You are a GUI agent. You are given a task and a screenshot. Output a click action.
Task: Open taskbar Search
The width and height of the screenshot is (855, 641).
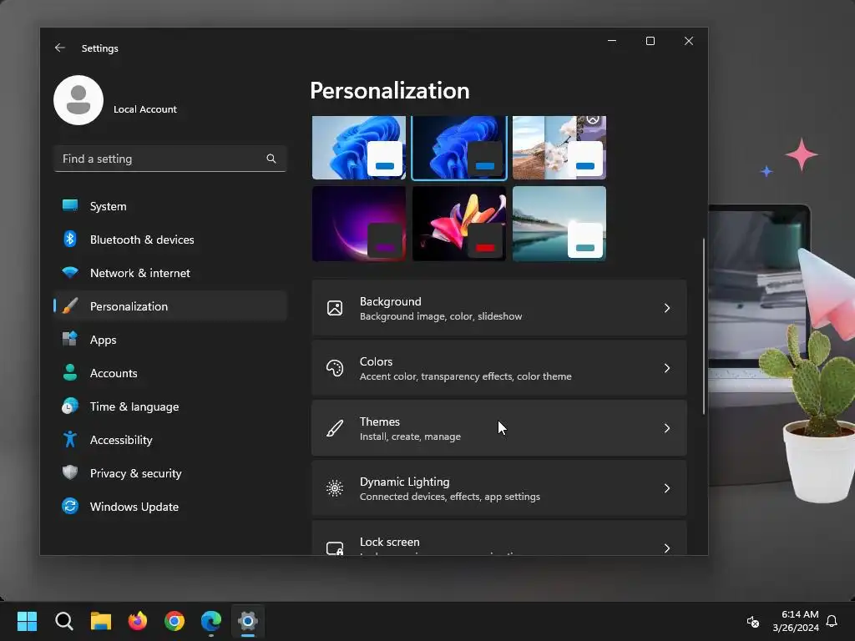63,621
